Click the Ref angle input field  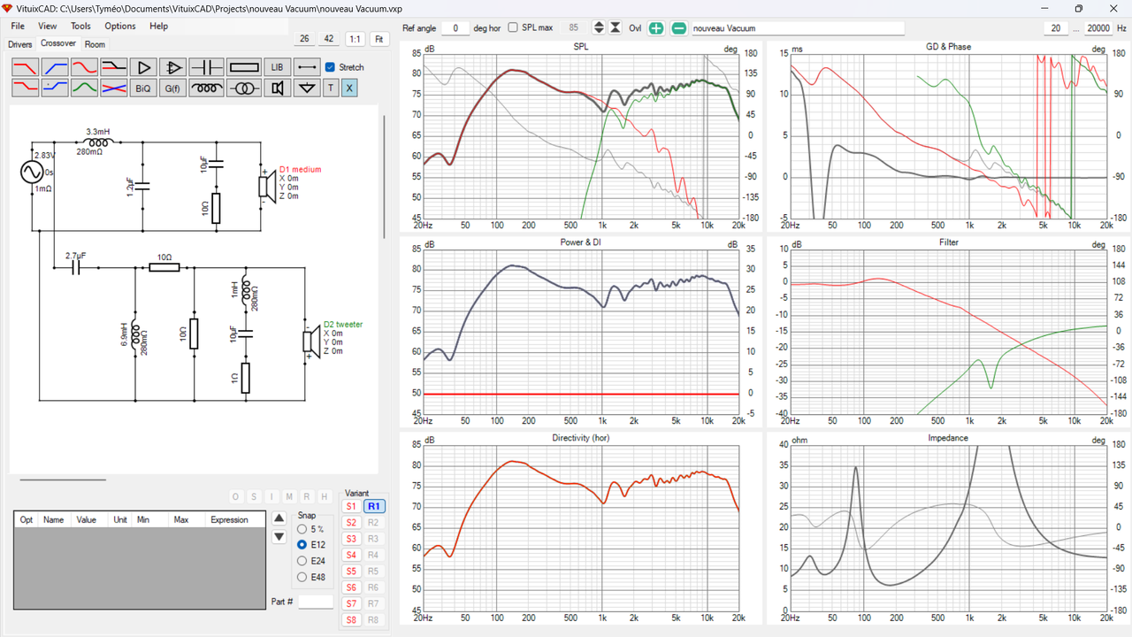[455, 28]
